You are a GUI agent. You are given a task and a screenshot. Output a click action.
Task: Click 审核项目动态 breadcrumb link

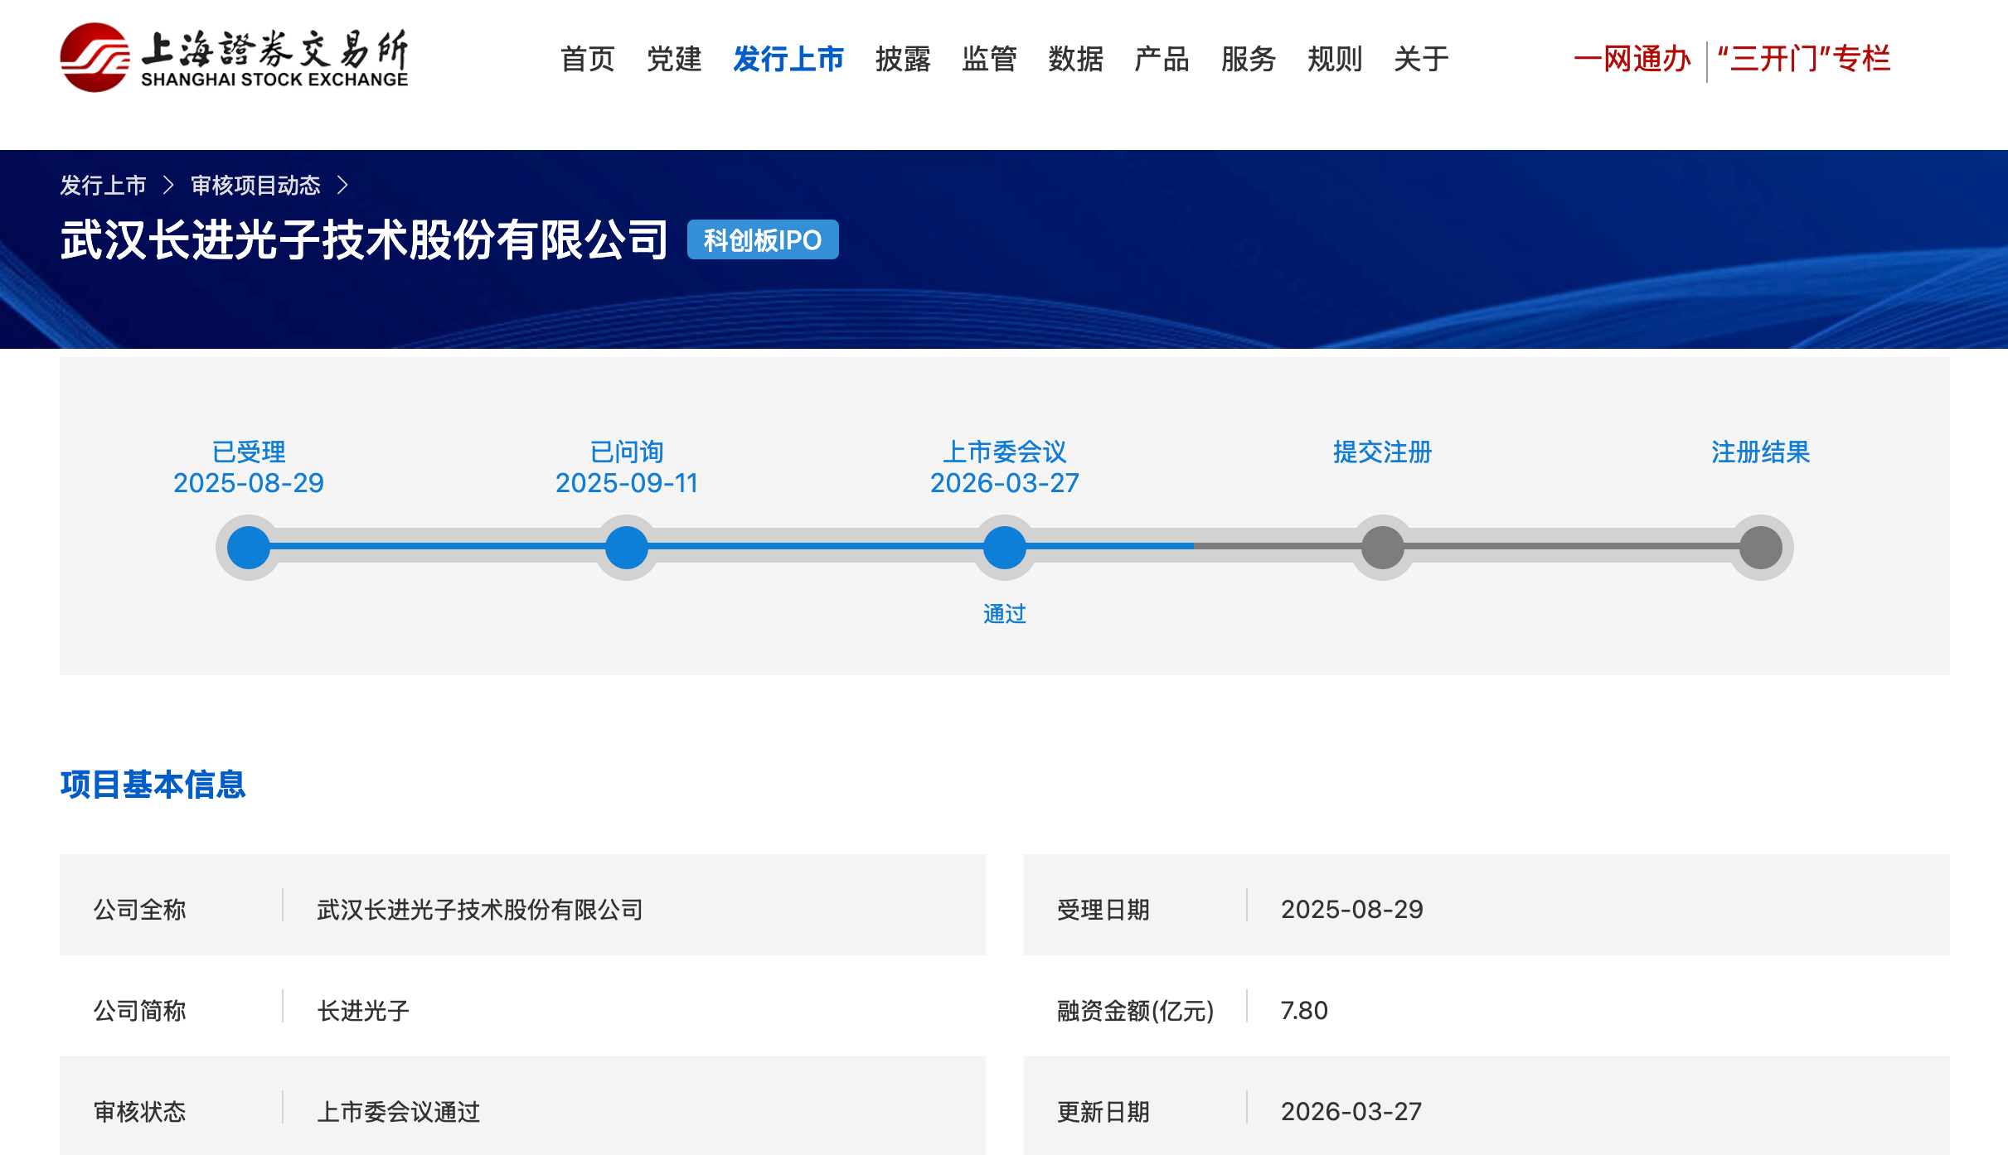(x=255, y=185)
